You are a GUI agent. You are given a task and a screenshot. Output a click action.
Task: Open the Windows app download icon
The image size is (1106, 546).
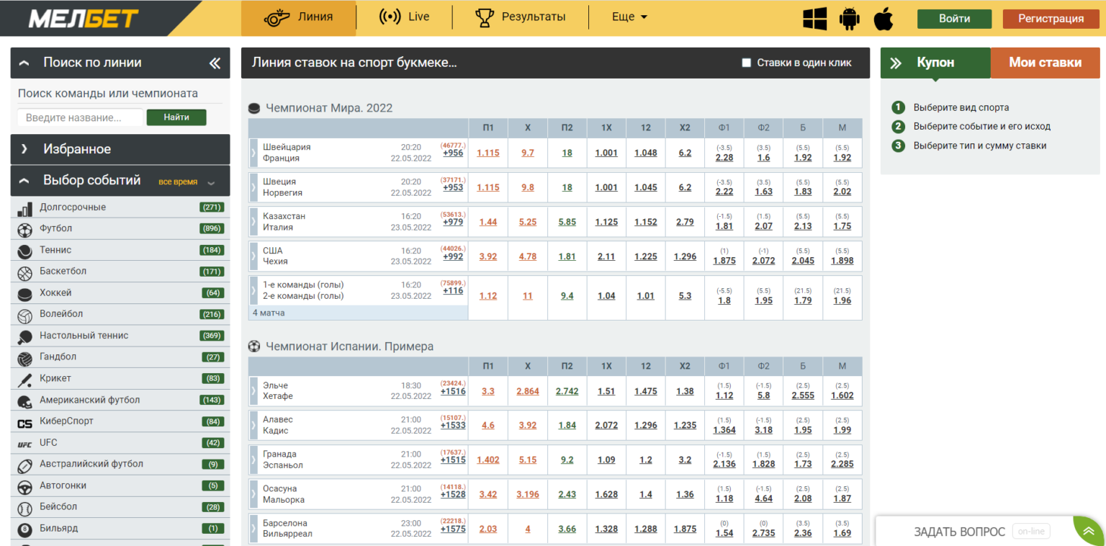click(814, 19)
